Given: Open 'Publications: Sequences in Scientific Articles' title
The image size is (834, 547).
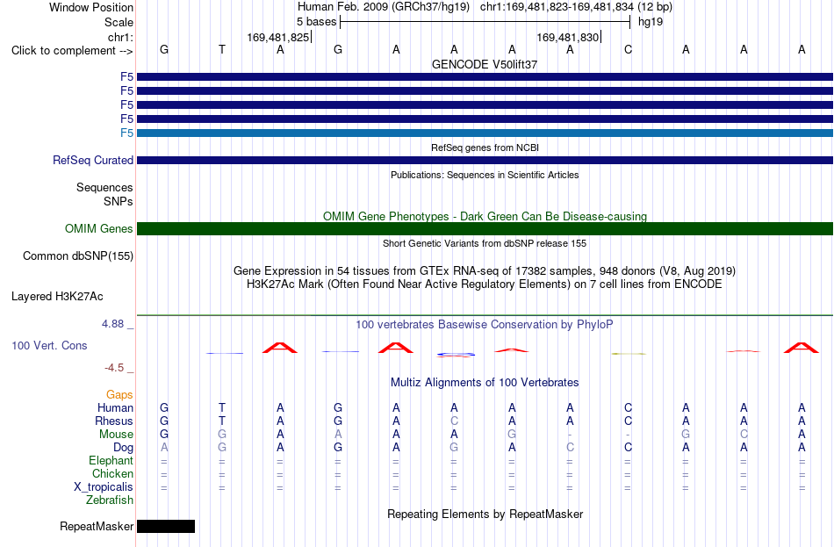Looking at the screenshot, I should point(485,175).
